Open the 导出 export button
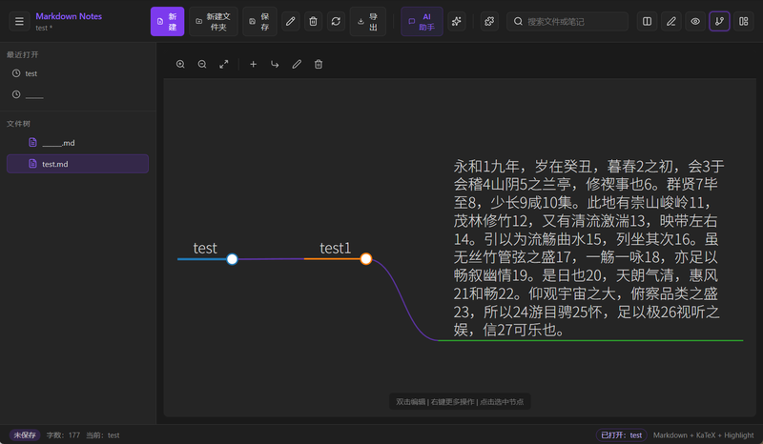 tap(368, 21)
